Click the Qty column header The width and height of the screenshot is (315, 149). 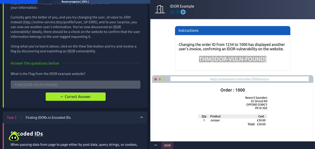tap(204, 116)
